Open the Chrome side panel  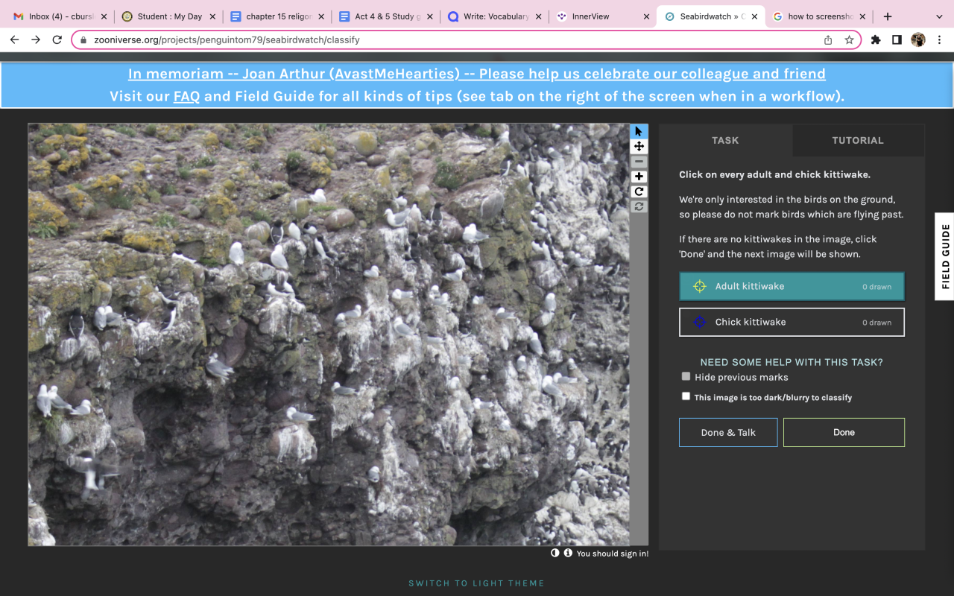[897, 40]
